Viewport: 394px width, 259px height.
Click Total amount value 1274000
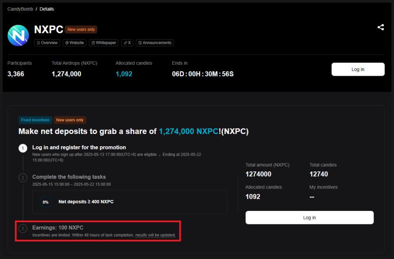click(258, 174)
